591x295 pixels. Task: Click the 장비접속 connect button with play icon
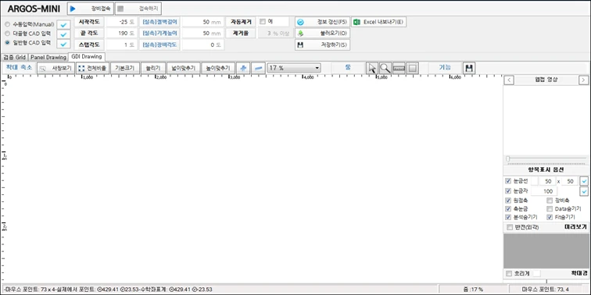90,9
